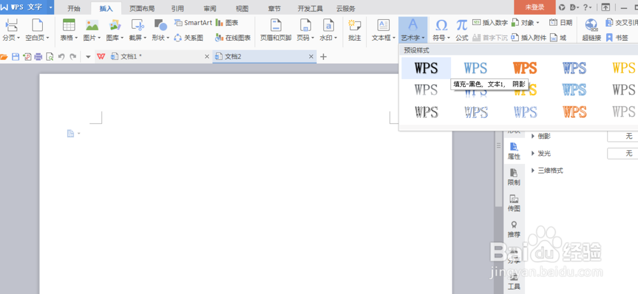Select the yellow WordArt preset in first row
This screenshot has width=638, height=294.
(623, 68)
